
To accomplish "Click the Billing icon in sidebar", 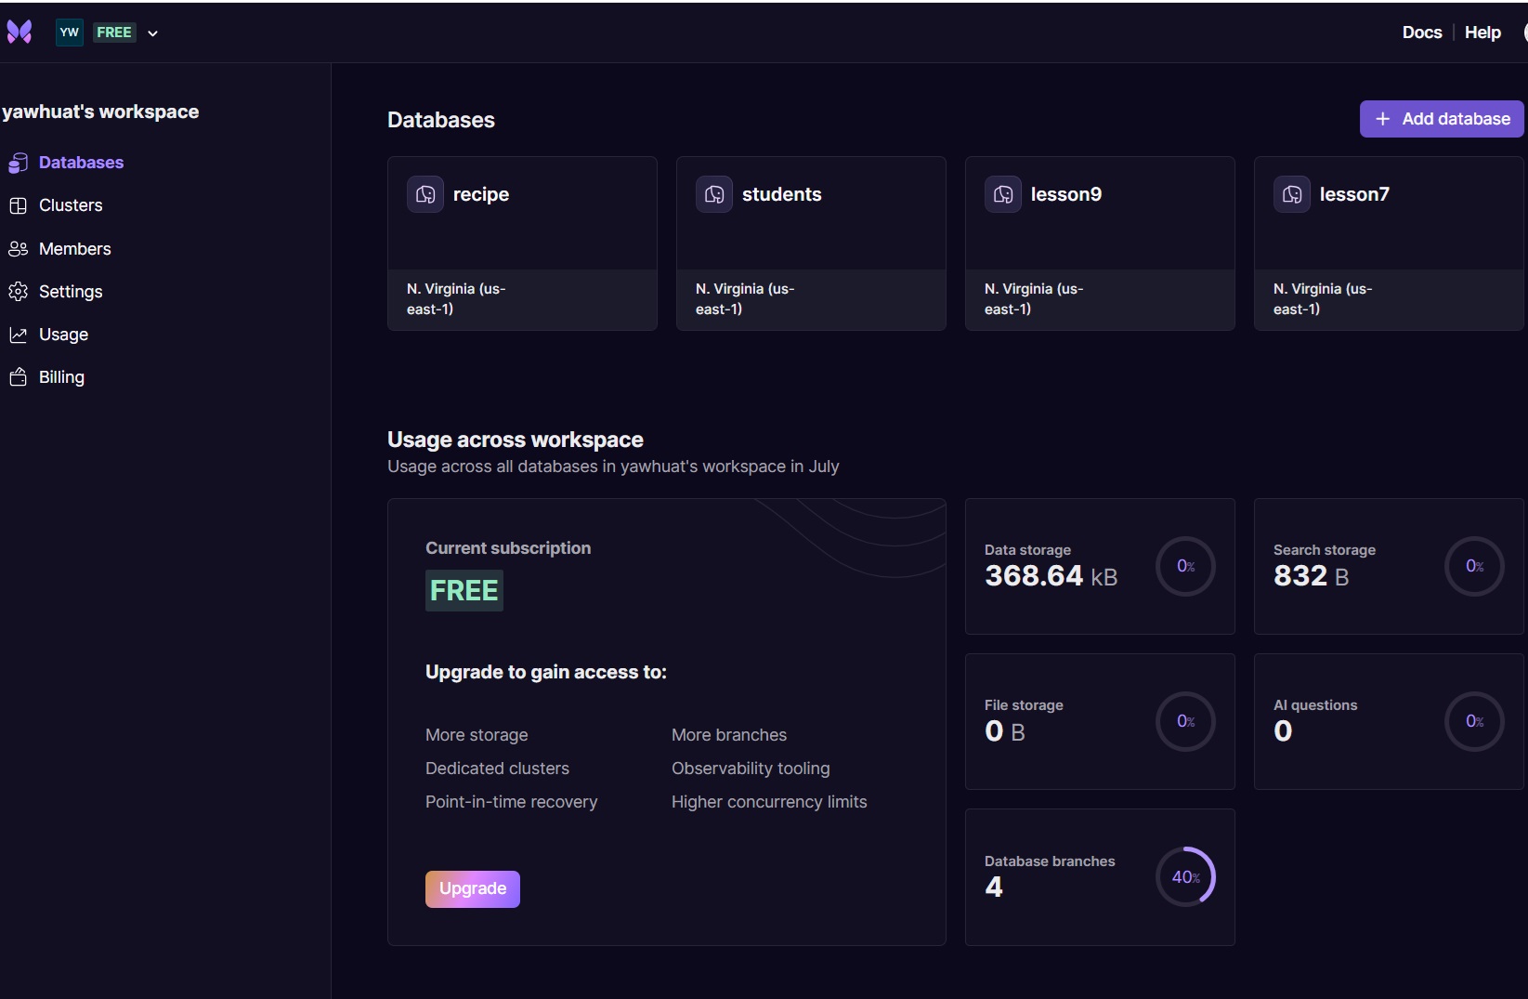I will (18, 377).
